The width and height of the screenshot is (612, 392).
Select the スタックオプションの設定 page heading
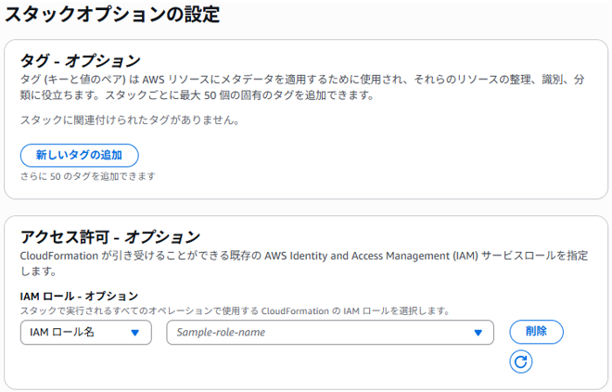(x=112, y=15)
